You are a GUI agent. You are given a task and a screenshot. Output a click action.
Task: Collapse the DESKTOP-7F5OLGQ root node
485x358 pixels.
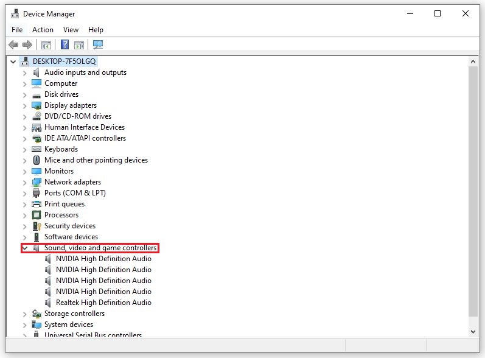13,61
